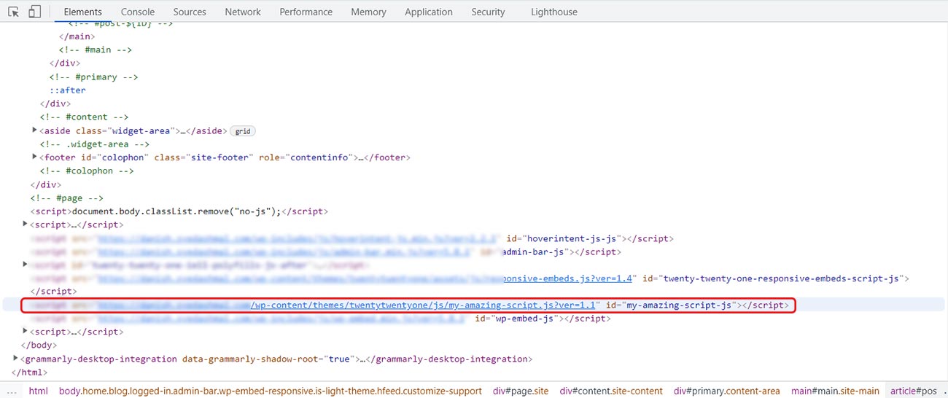Image resolution: width=948 pixels, height=398 pixels.
Task: Select the closing </html> tag line
Action: tap(29, 372)
